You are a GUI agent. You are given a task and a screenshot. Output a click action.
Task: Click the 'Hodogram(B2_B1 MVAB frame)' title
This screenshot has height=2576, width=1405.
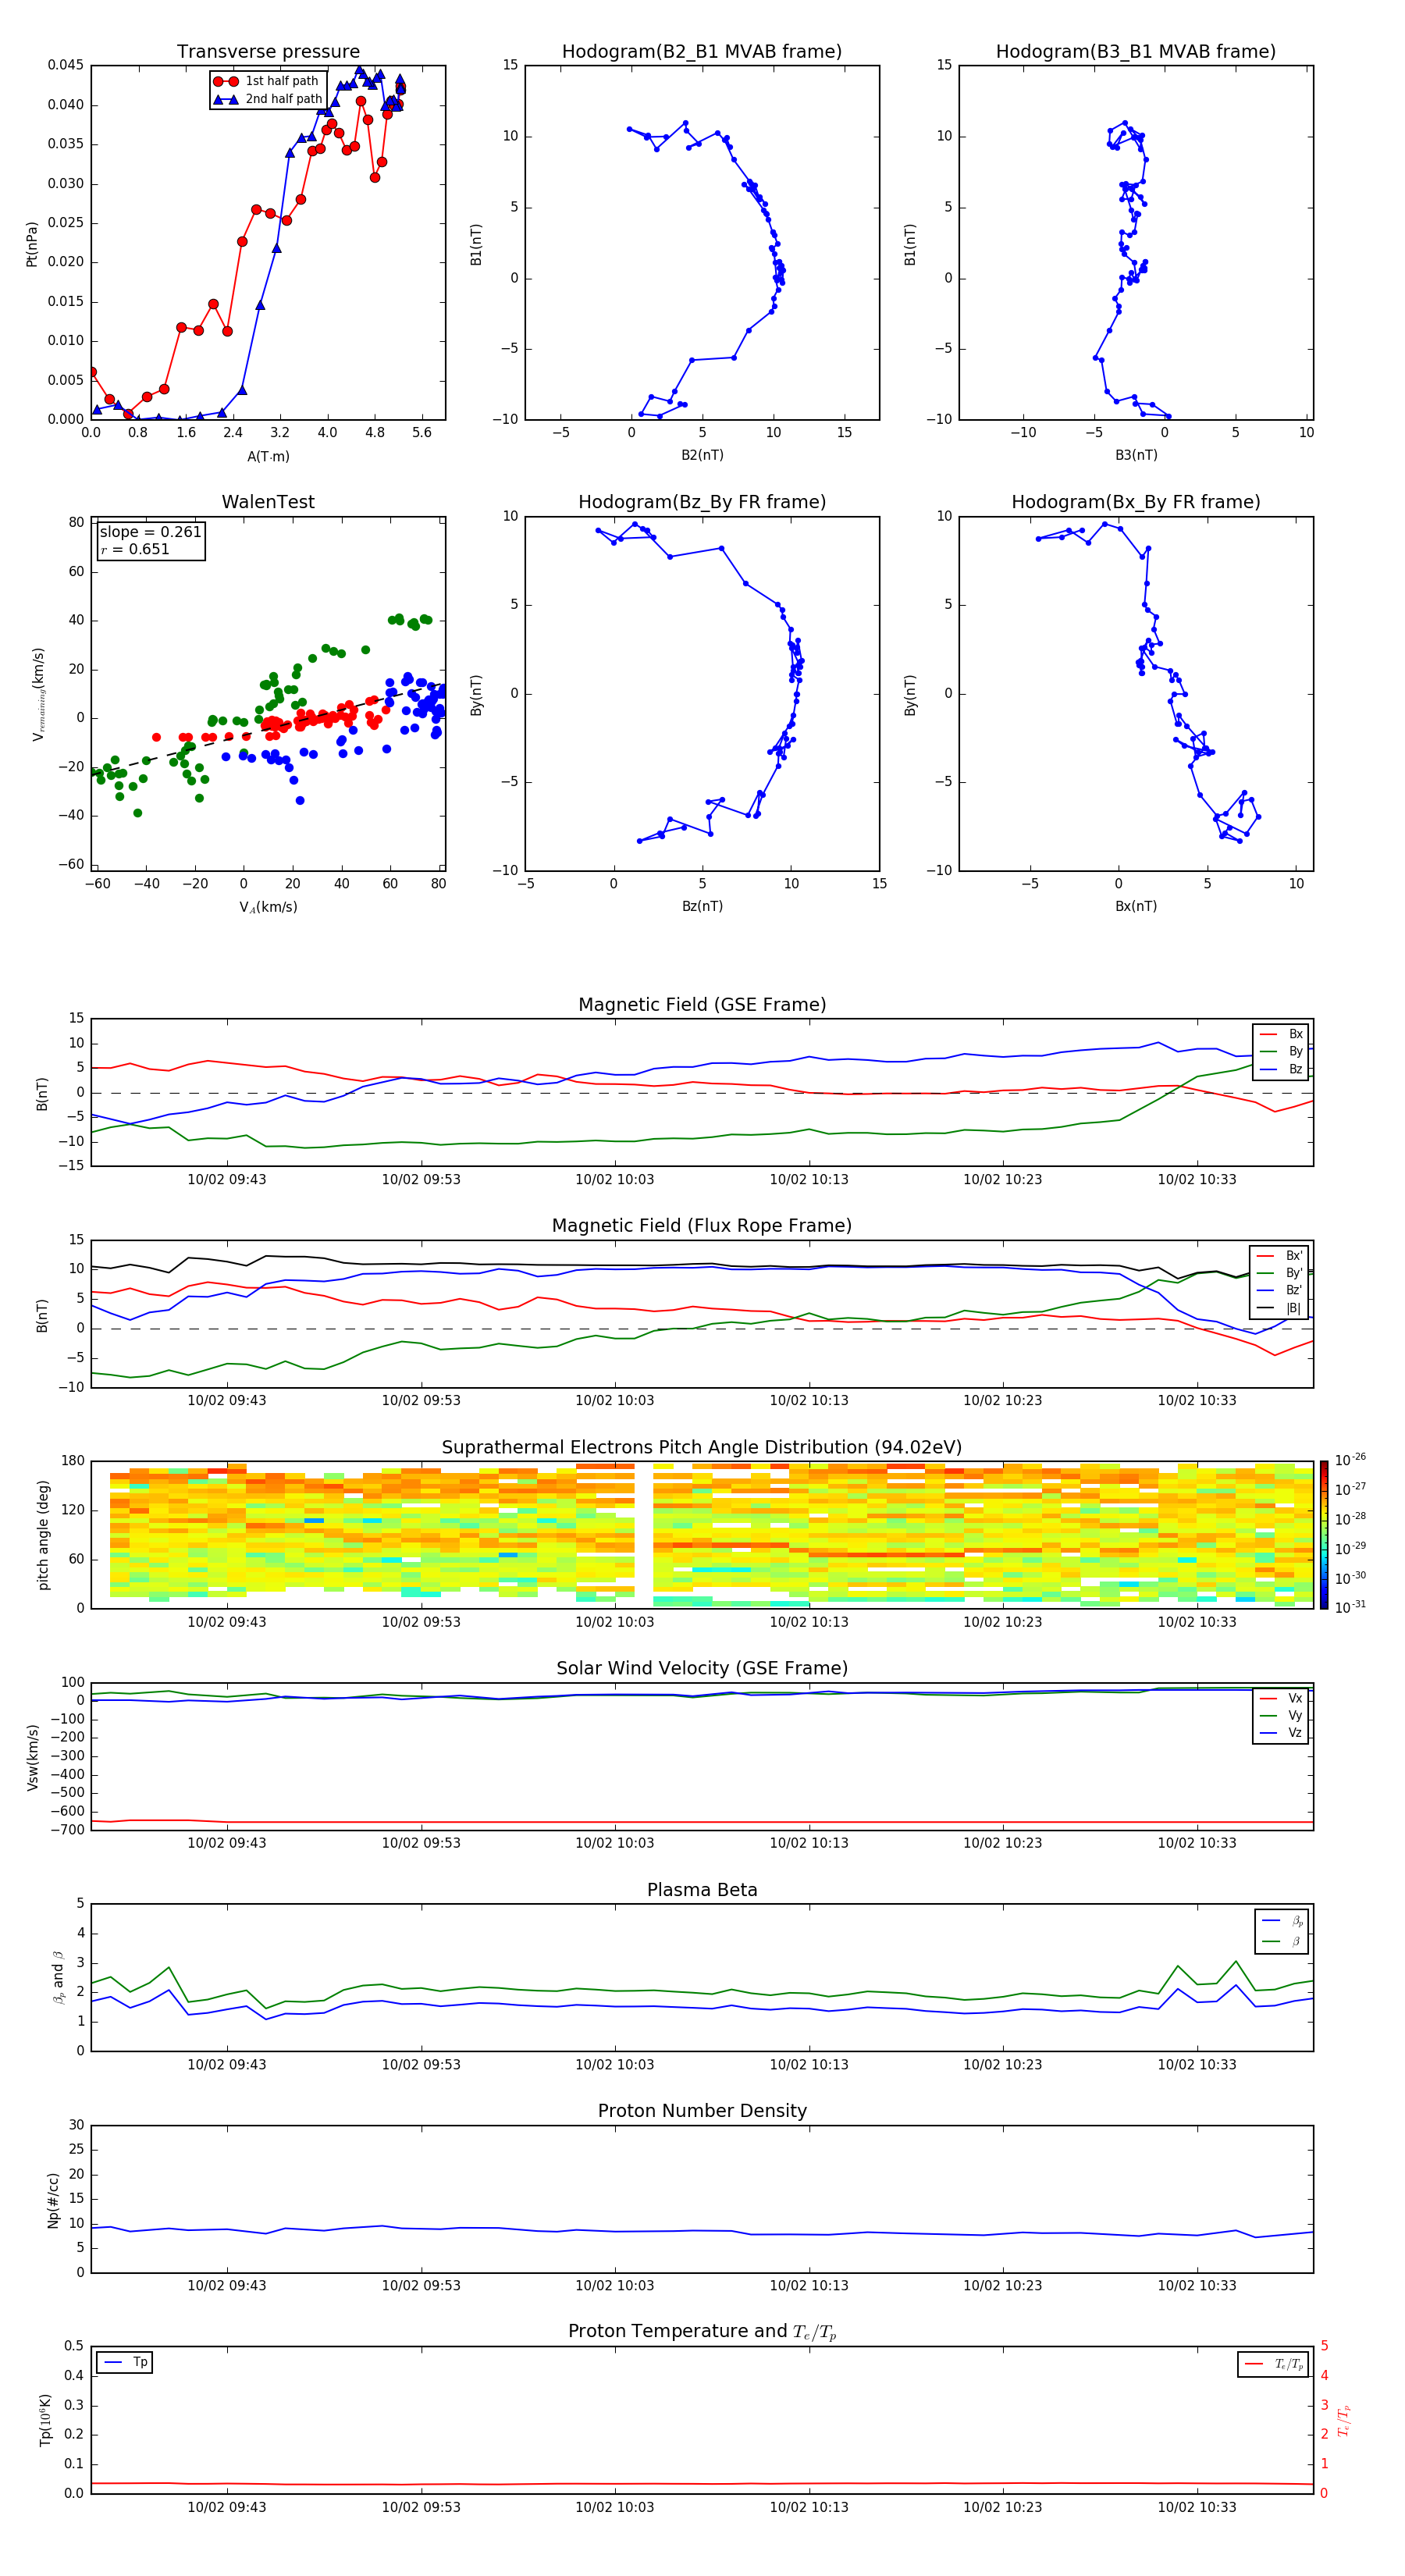click(702, 52)
